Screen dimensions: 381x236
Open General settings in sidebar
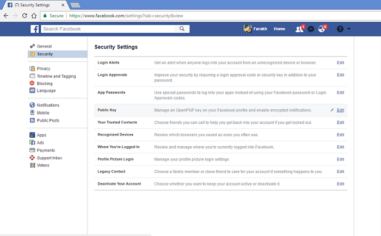click(45, 46)
